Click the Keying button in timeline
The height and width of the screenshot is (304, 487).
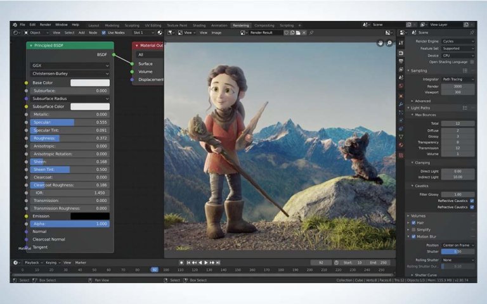click(x=51, y=262)
